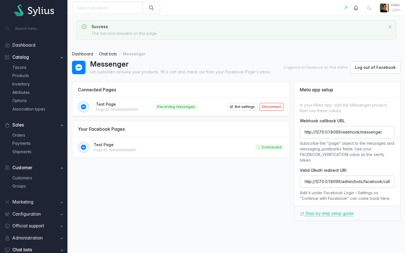Go to Products menu item
Image resolution: width=405 pixels, height=253 pixels.
pos(21,76)
